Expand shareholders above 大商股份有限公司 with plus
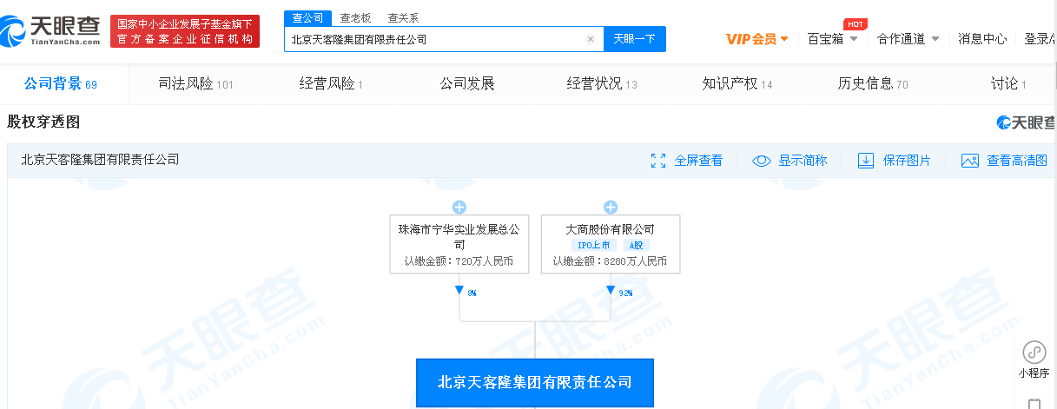Screen dimensions: 1057x409 coord(611,207)
